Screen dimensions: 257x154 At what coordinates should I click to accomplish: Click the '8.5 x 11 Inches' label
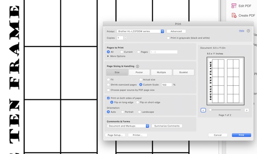(x=215, y=54)
